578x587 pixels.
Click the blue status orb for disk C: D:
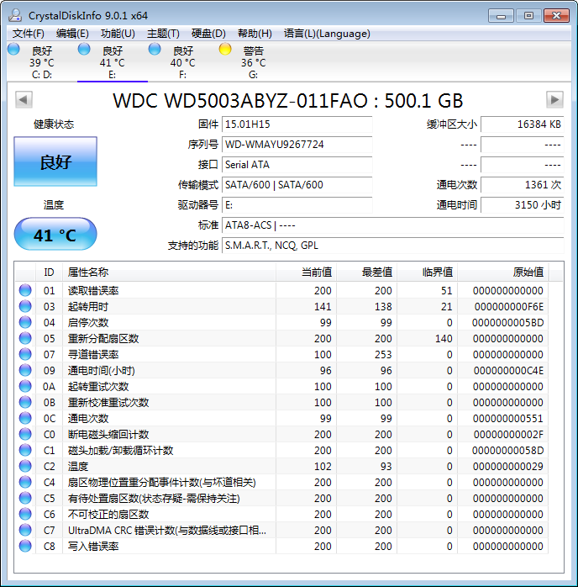(x=13, y=50)
